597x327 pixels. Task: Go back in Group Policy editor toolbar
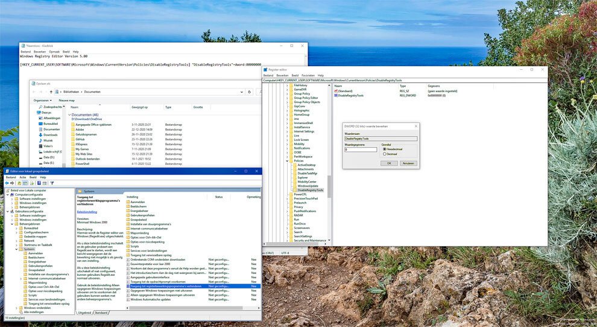[x=7, y=183]
